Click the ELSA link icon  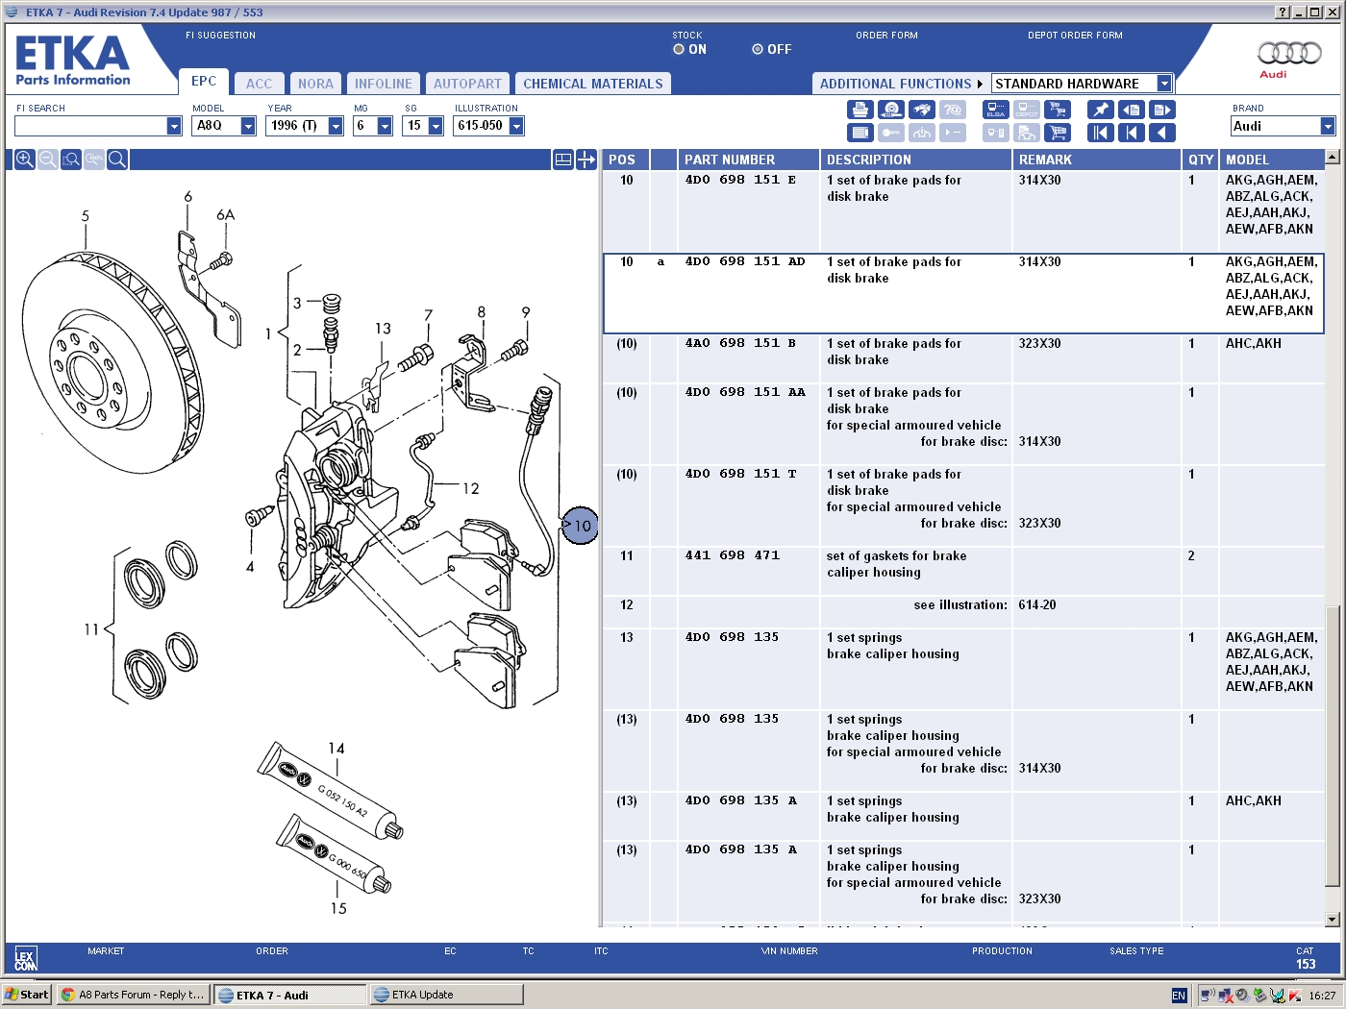[x=996, y=110]
